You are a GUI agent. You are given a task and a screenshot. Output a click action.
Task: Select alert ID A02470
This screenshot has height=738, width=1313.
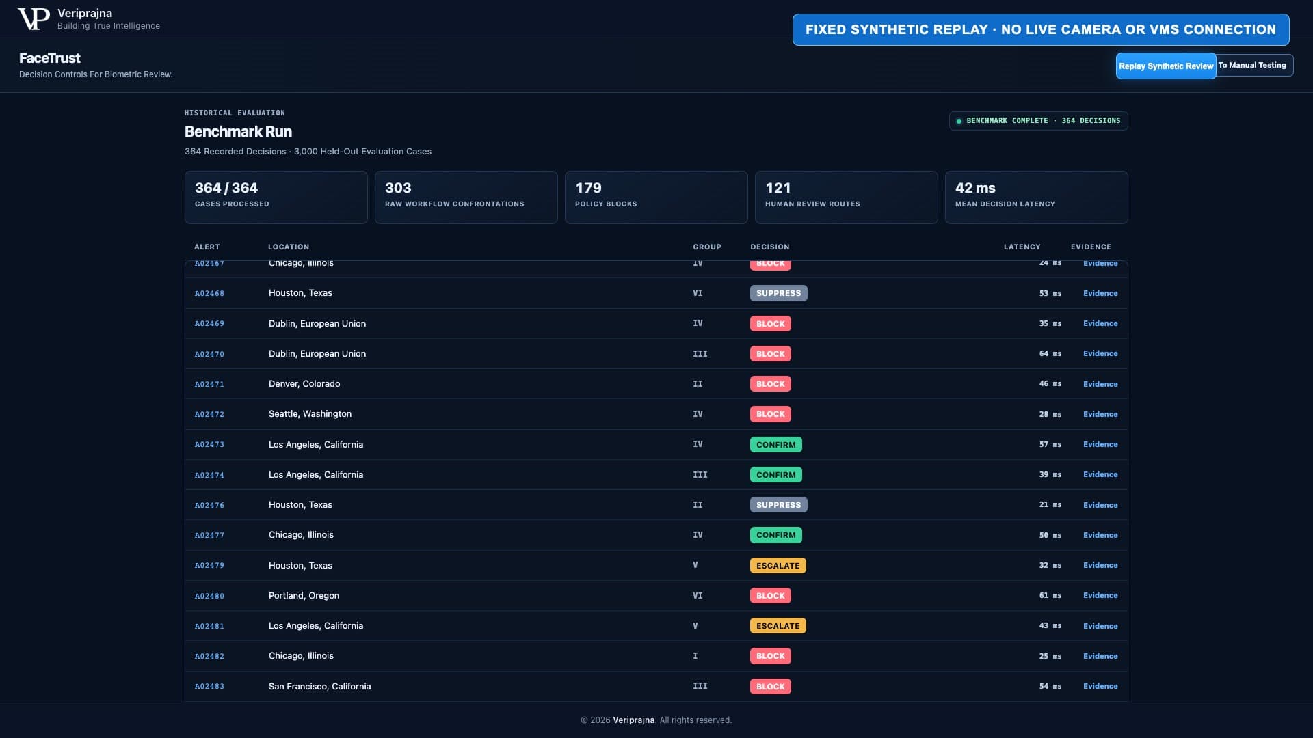209,354
